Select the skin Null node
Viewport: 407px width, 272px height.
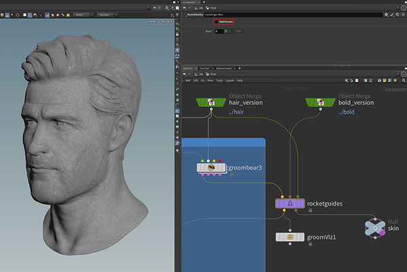click(374, 227)
